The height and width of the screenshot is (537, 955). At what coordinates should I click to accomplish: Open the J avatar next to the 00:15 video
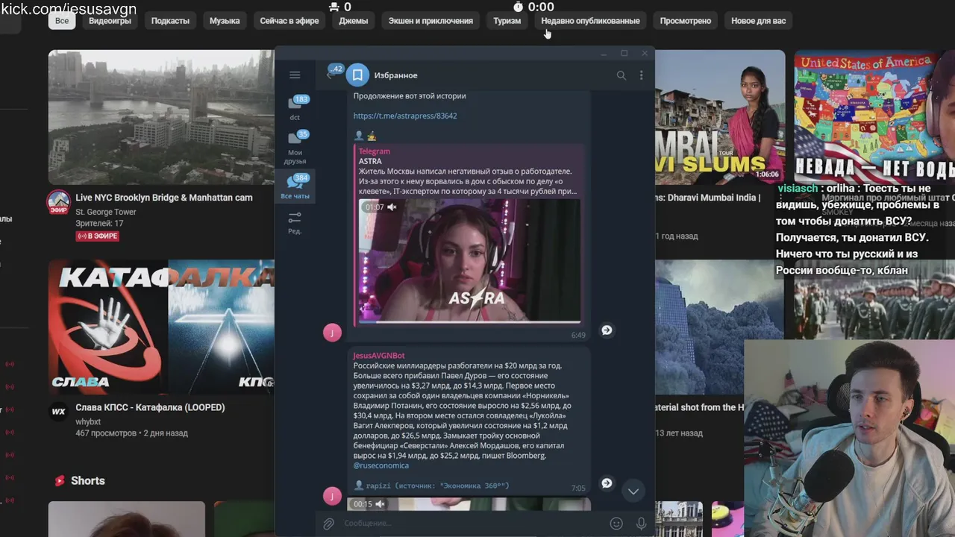coord(332,495)
